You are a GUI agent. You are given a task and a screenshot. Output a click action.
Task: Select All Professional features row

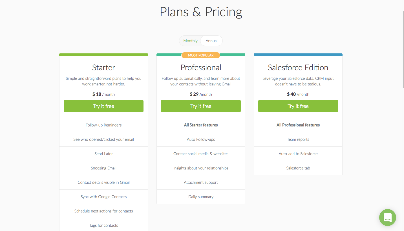[298, 125]
